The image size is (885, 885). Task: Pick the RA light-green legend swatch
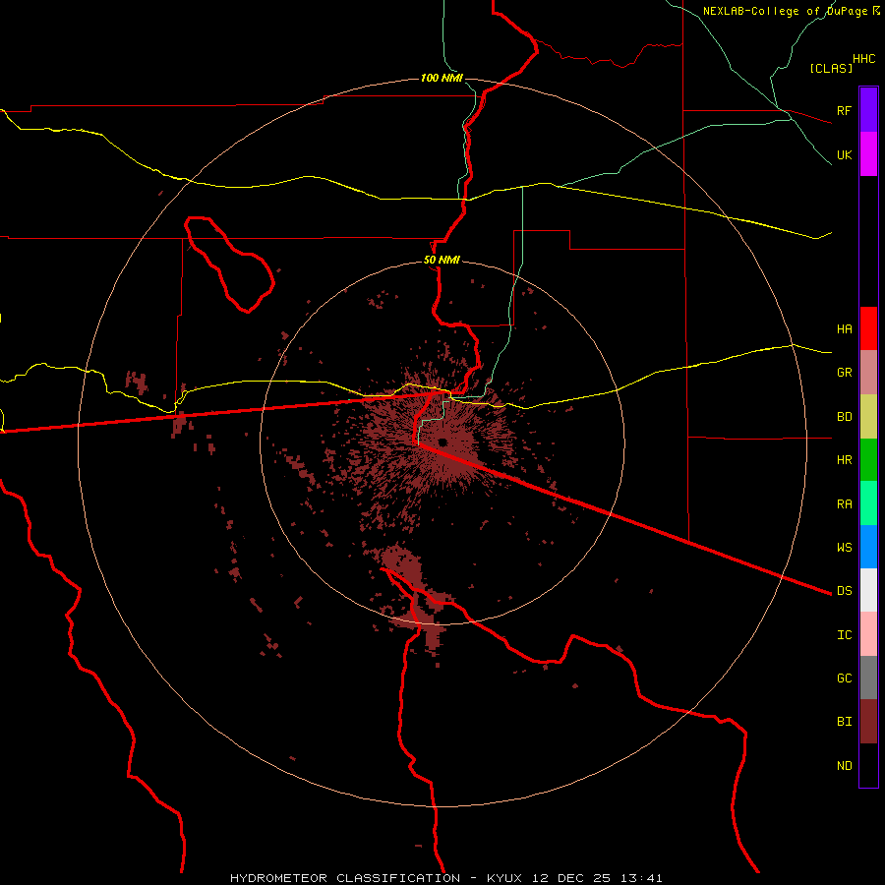pyautogui.click(x=868, y=503)
